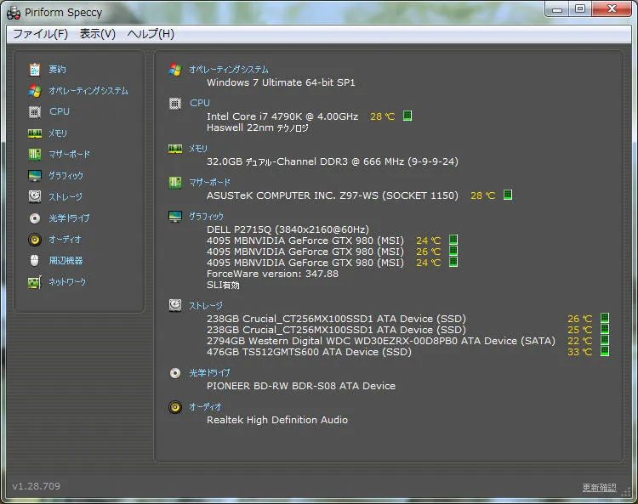The width and height of the screenshot is (638, 504).
Task: Click monitor icon beside summary グラフィック heading
Action: (x=175, y=217)
